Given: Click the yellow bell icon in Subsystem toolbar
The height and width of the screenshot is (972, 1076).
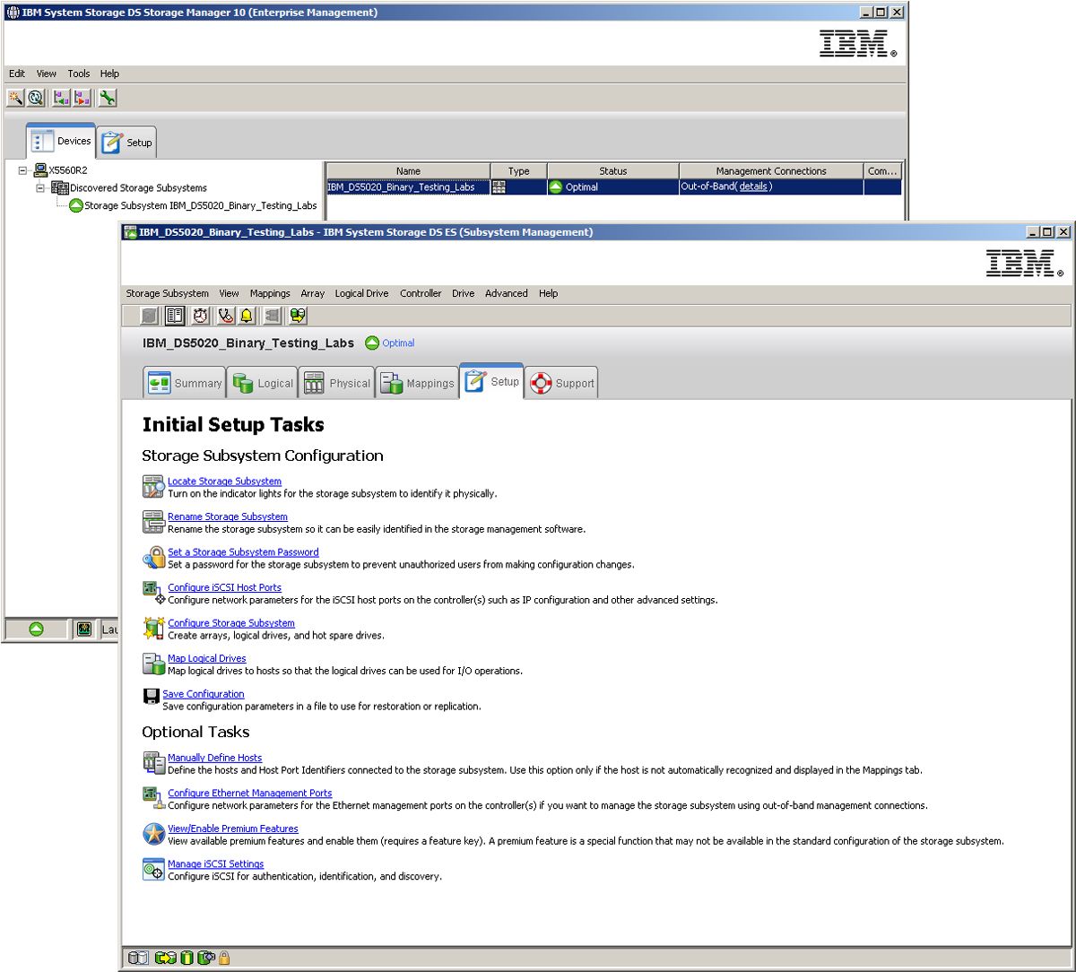Looking at the screenshot, I should (247, 316).
